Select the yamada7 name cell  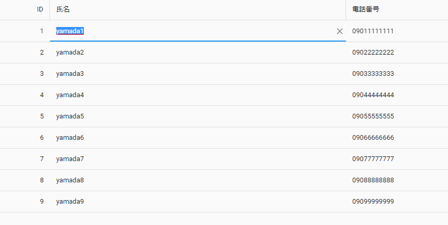pyautogui.click(x=198, y=159)
